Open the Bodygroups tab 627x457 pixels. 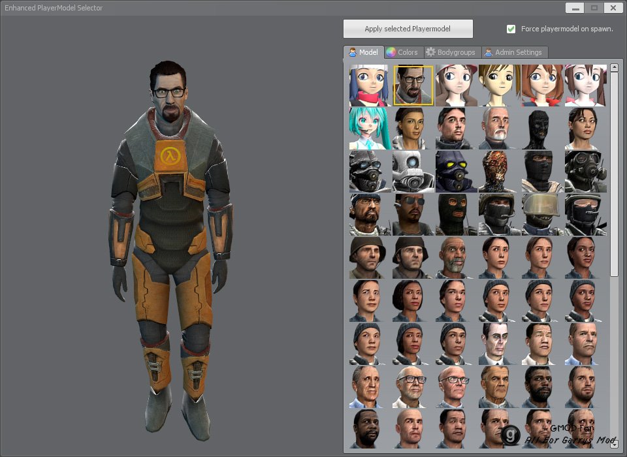451,52
